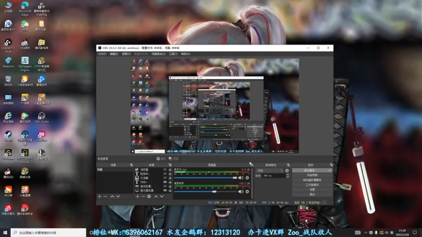Lock the browser source
The width and height of the screenshot is (422, 237).
(x=170, y=170)
